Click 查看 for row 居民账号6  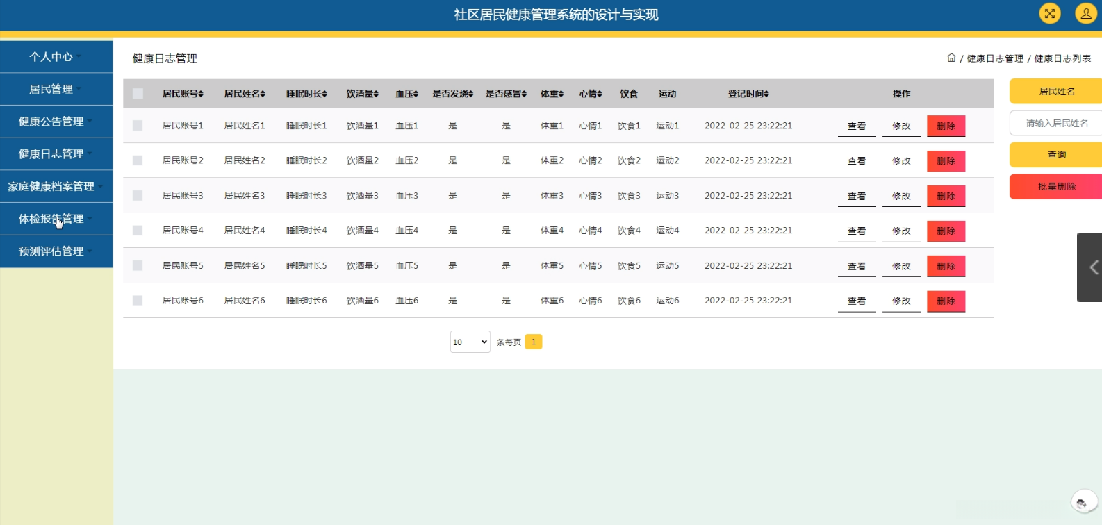(x=857, y=301)
